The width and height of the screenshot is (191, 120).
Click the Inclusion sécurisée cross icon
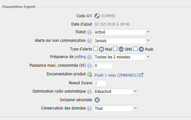click(x=97, y=100)
